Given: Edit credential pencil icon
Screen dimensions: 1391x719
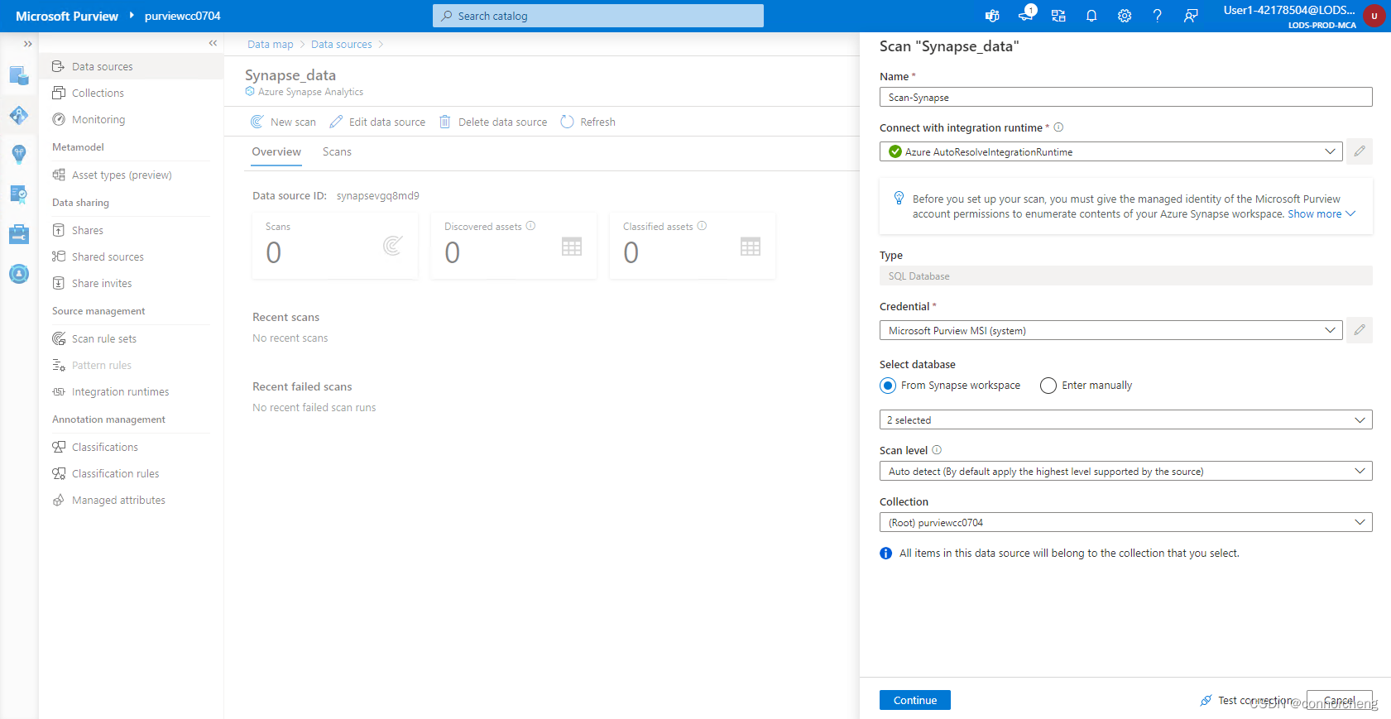Looking at the screenshot, I should pos(1360,330).
